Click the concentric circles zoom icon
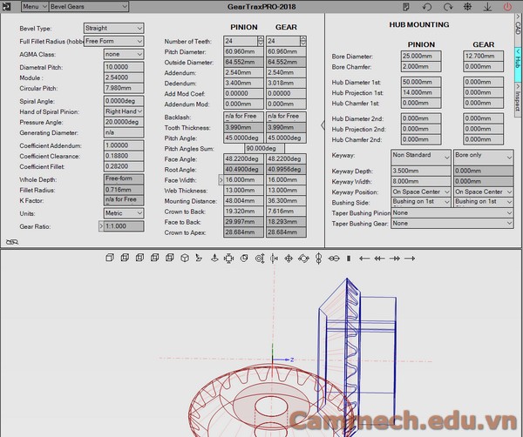 pos(260,259)
